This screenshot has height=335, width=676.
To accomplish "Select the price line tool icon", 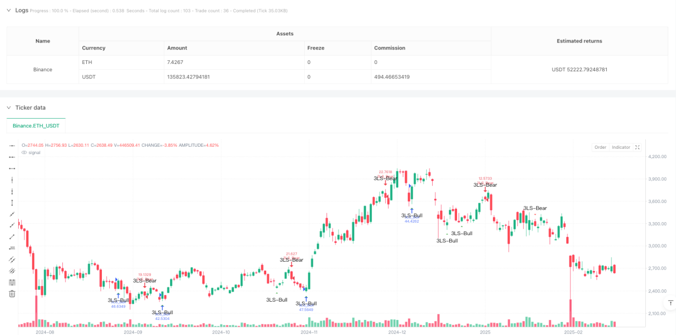I will [12, 248].
